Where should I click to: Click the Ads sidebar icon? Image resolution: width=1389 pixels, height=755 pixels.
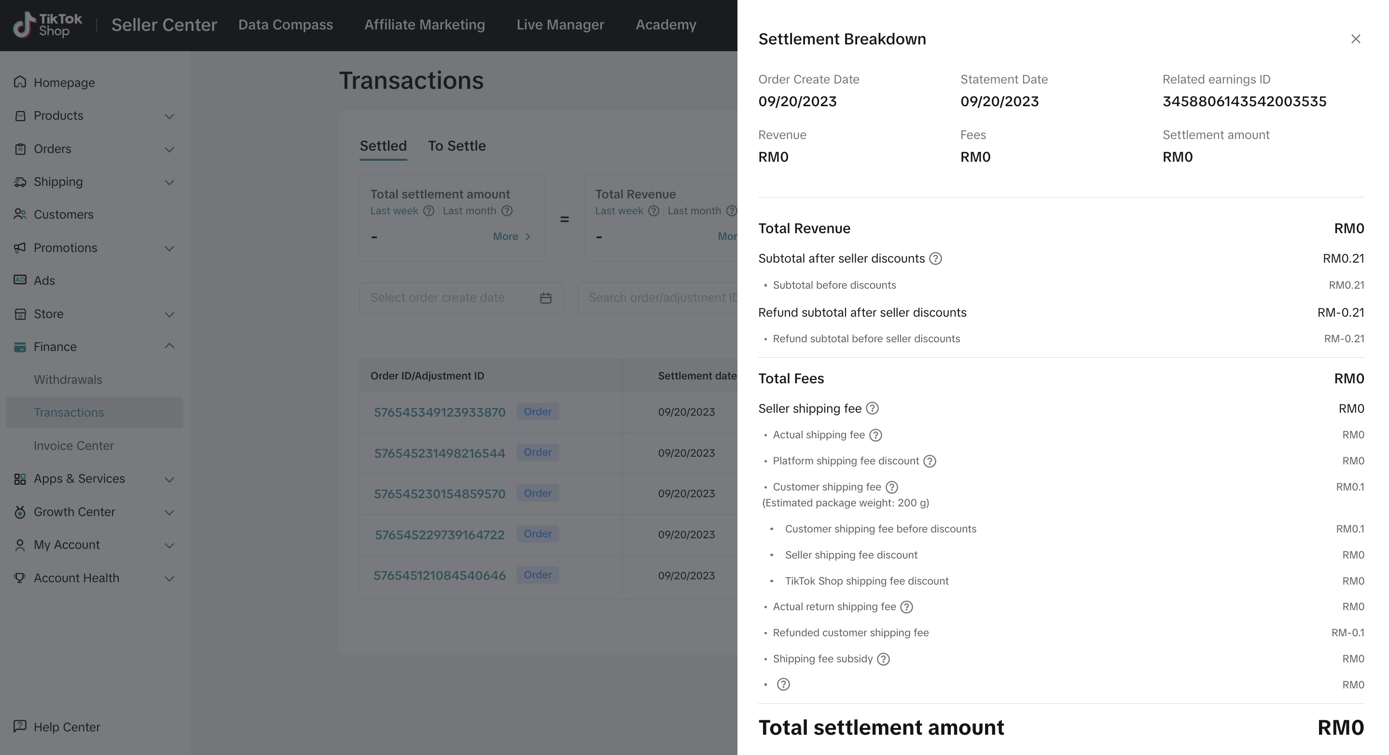point(20,280)
